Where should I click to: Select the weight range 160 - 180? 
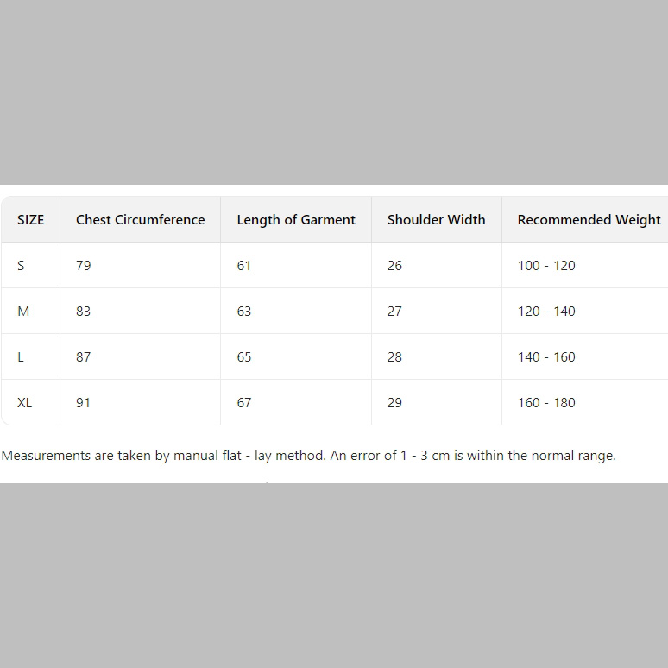[x=546, y=402]
